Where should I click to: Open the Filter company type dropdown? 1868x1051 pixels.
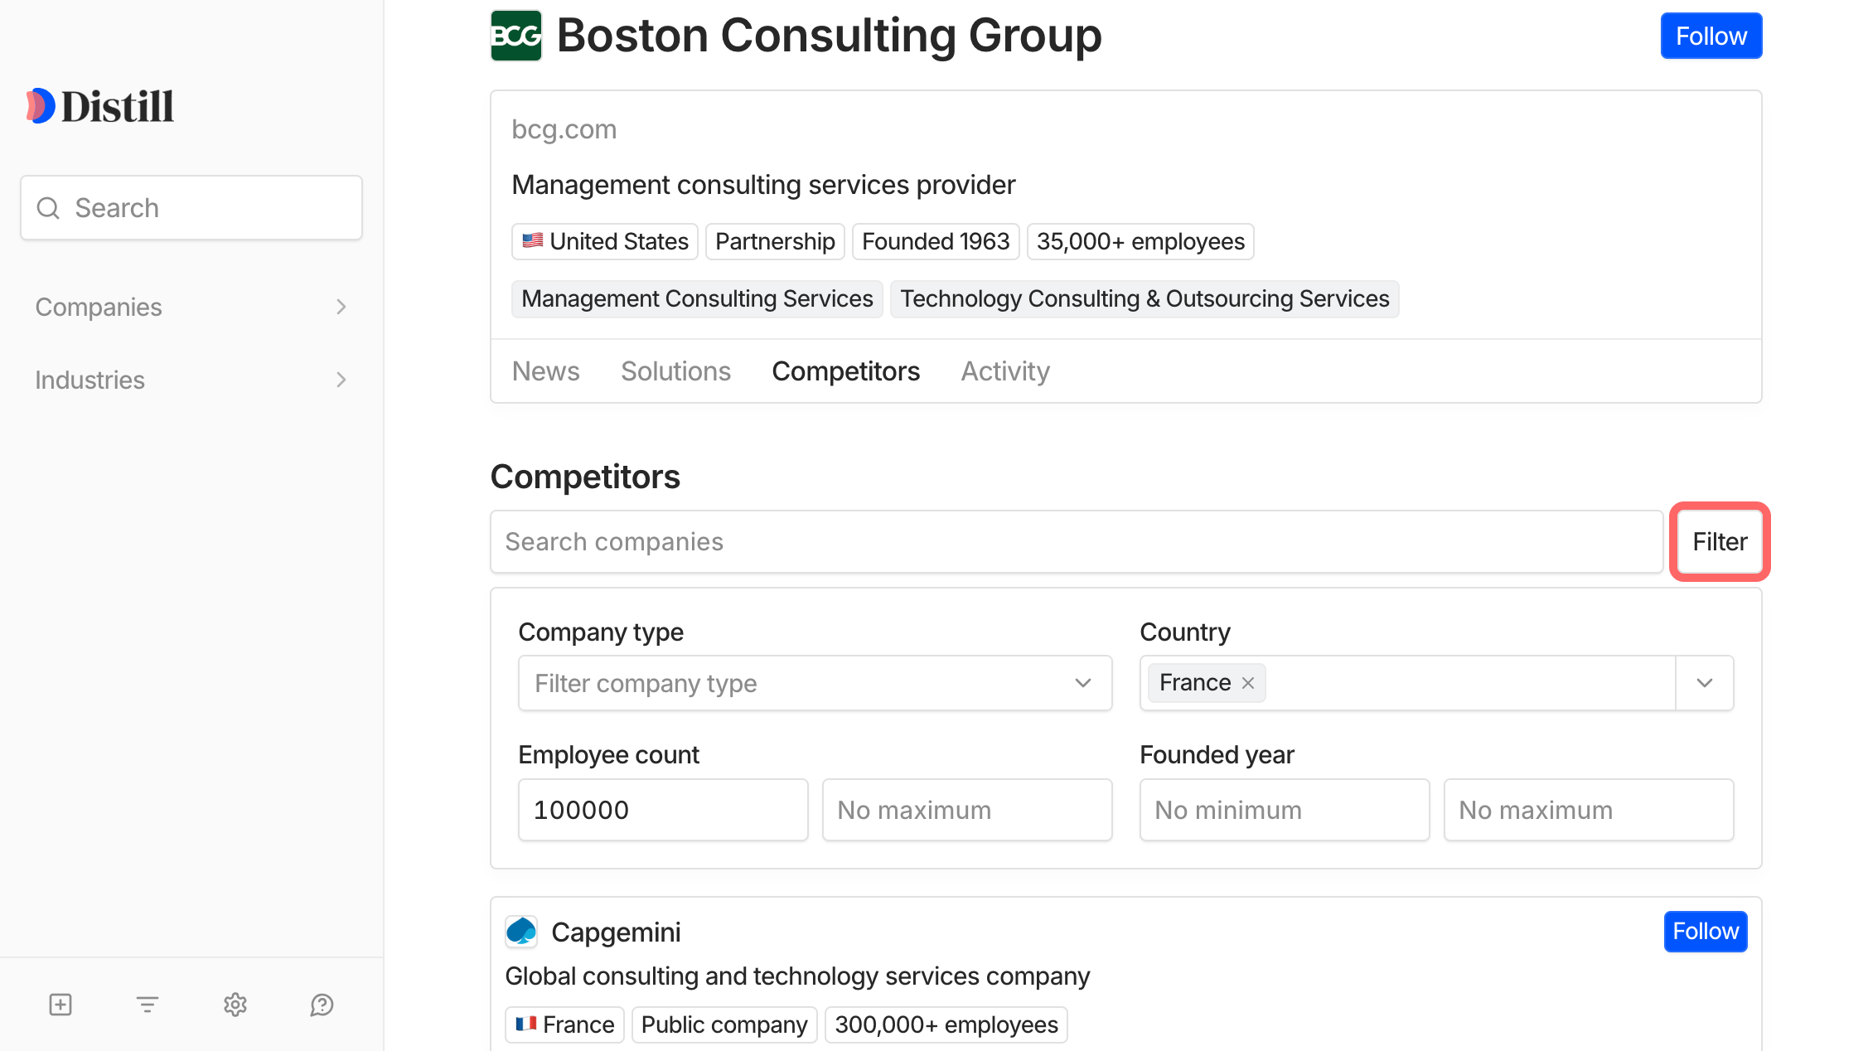[815, 683]
